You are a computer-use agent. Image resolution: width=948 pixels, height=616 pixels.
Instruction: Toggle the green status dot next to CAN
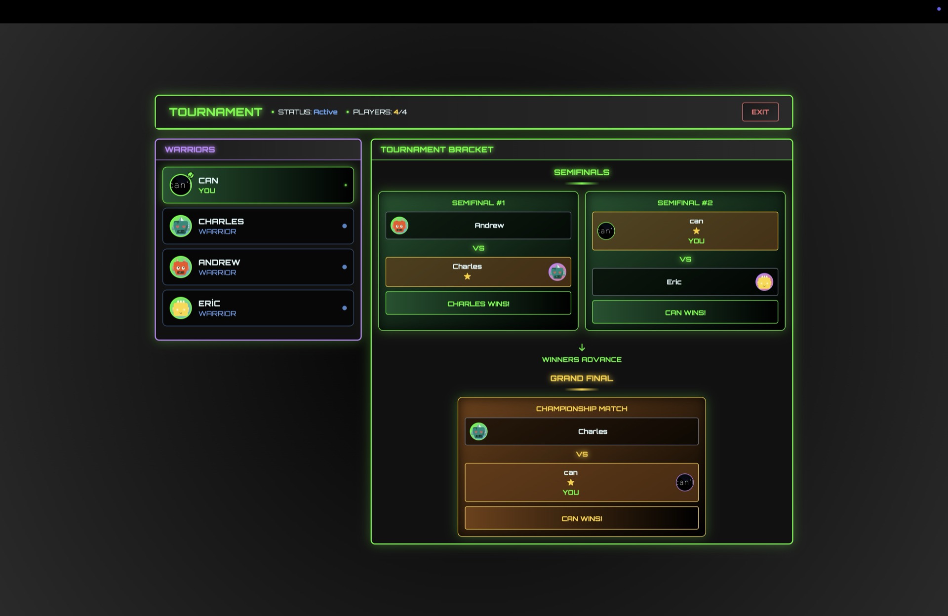point(345,185)
